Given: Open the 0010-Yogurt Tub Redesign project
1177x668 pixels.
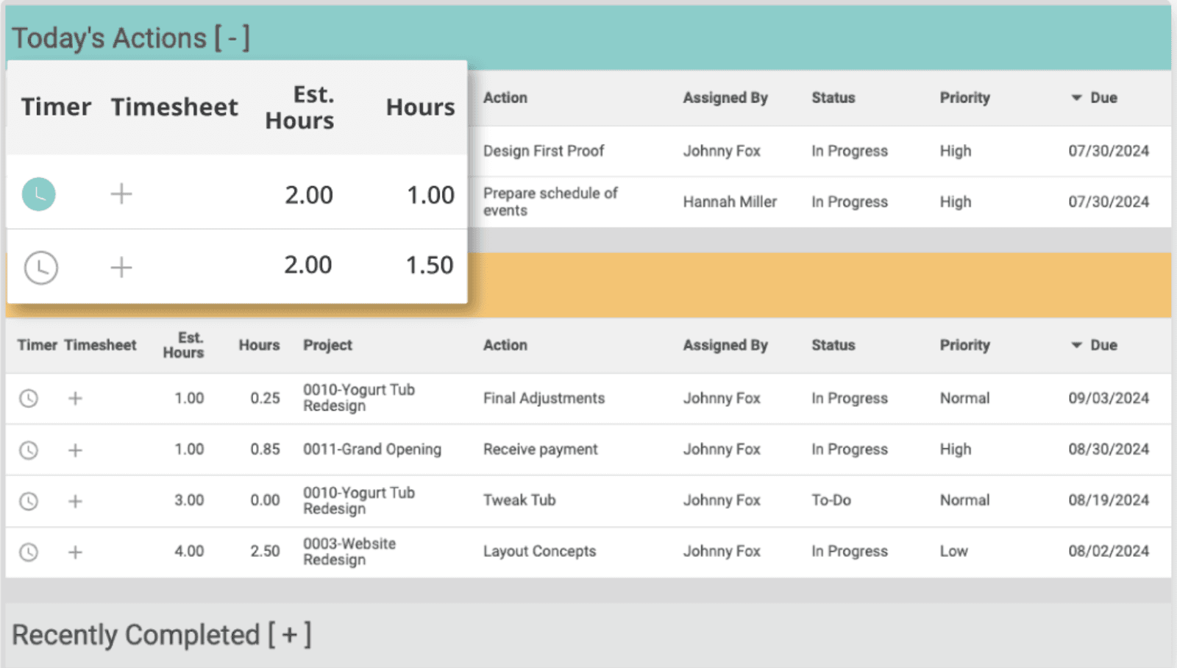Looking at the screenshot, I should pyautogui.click(x=358, y=398).
